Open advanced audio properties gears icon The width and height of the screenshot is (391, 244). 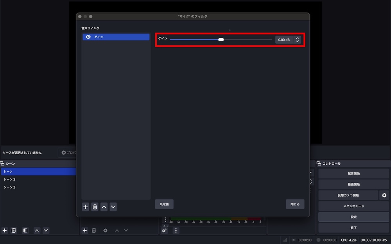pos(165,231)
